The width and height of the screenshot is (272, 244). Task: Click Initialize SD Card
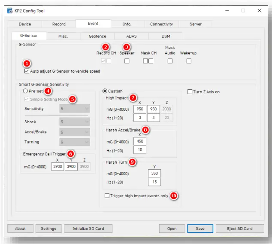pyautogui.click(x=88, y=229)
